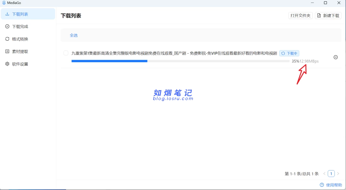The width and height of the screenshot is (346, 190).
Task: Go to 下载完成 in sidebar
Action: tap(28, 27)
